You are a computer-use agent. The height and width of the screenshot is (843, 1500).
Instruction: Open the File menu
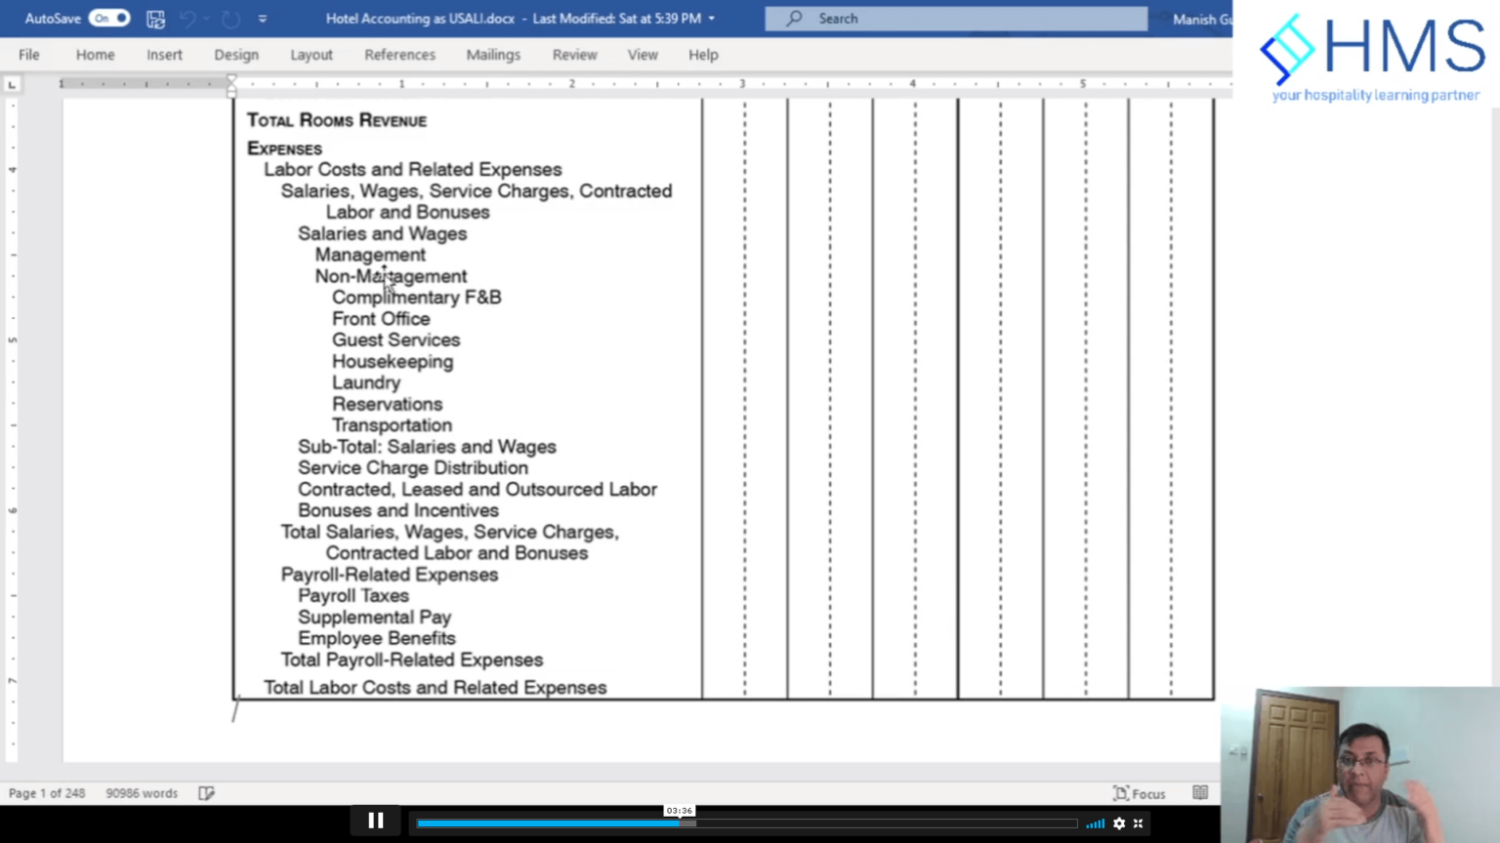click(x=29, y=55)
